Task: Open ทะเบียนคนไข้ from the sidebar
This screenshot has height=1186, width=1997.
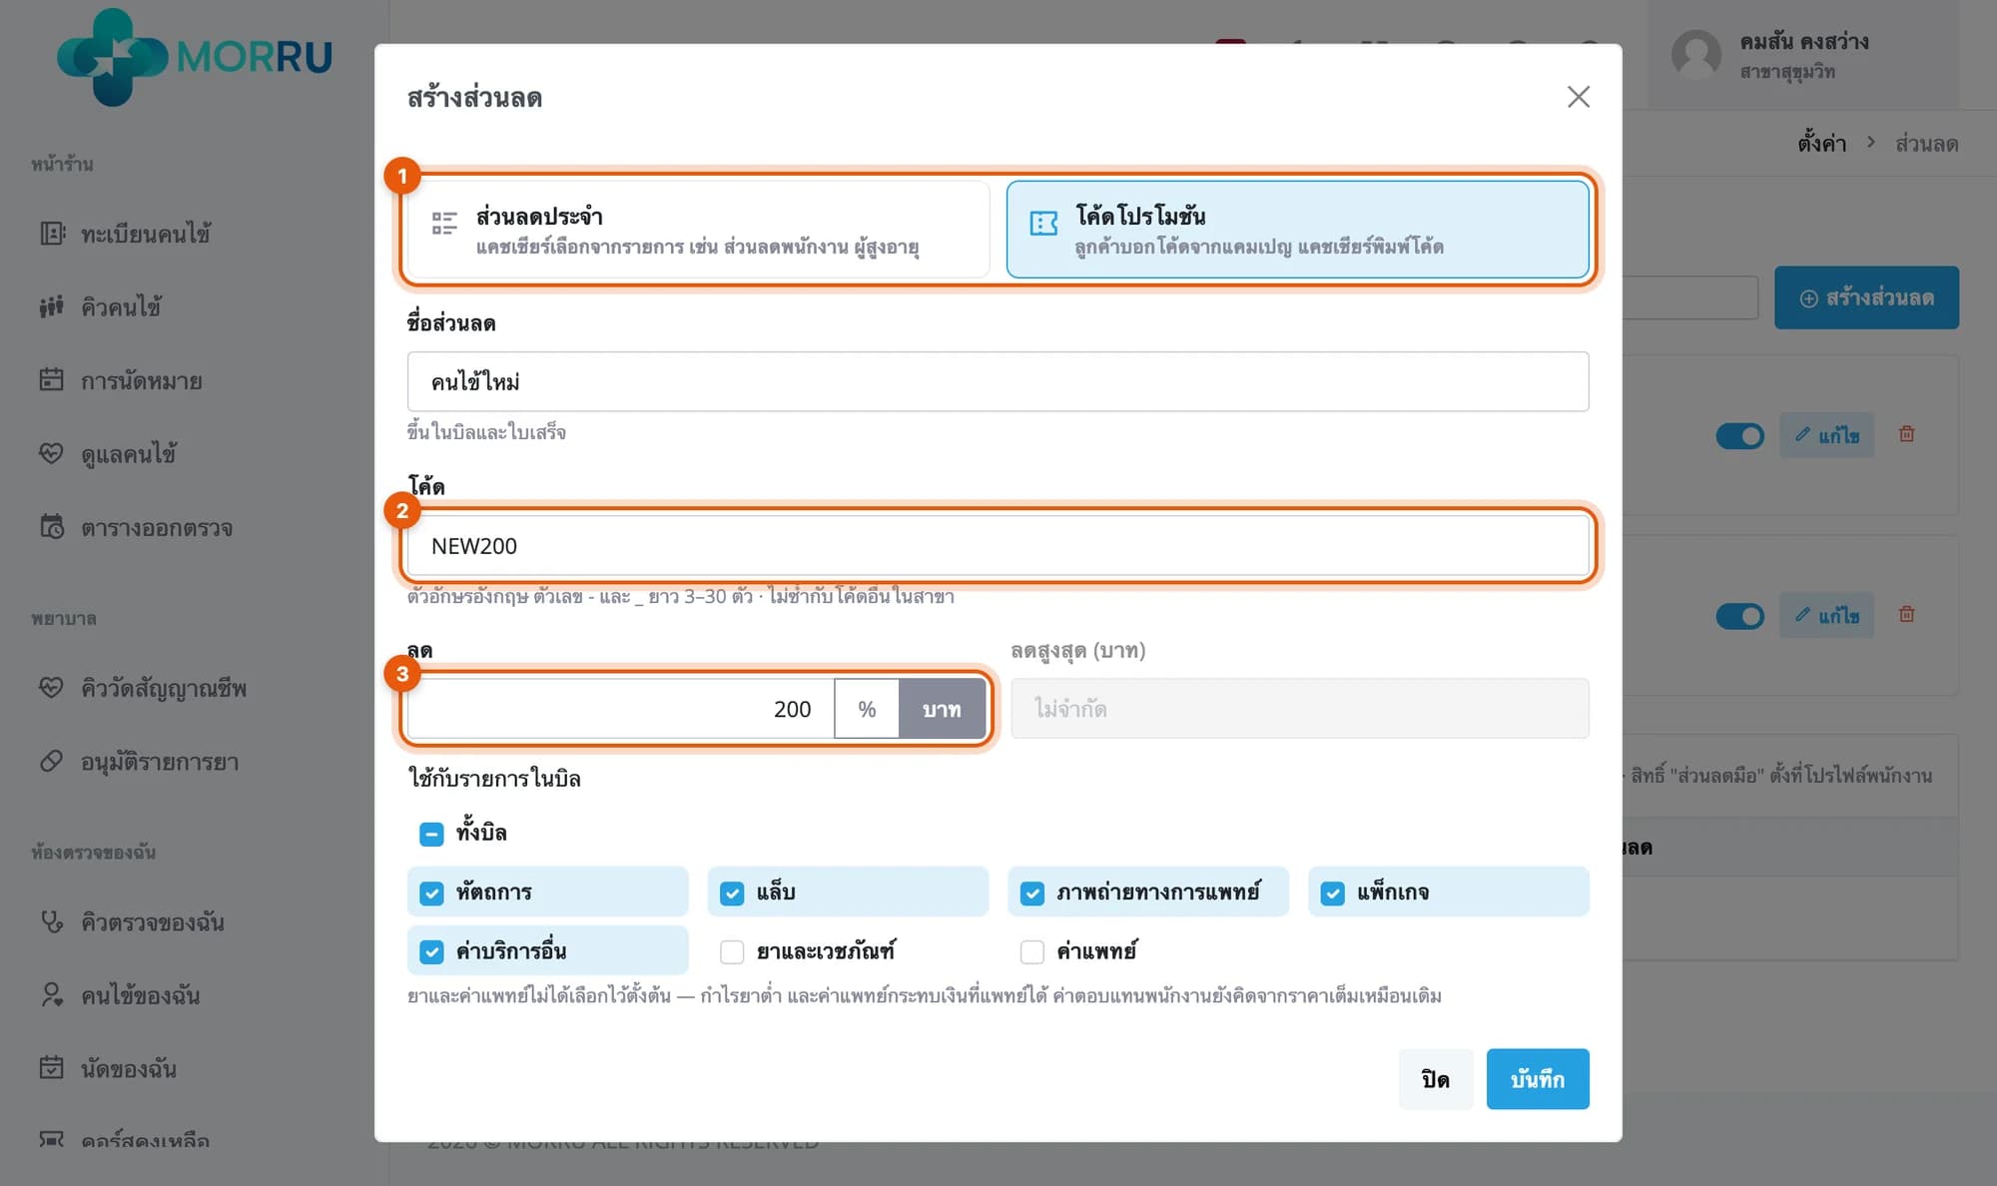Action: (145, 234)
